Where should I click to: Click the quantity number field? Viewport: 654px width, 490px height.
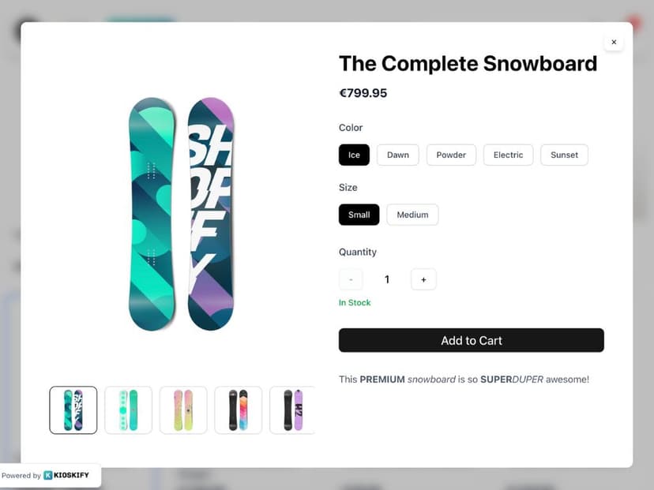(387, 279)
